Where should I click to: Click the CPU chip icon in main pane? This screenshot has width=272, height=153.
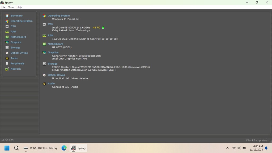click(44, 24)
